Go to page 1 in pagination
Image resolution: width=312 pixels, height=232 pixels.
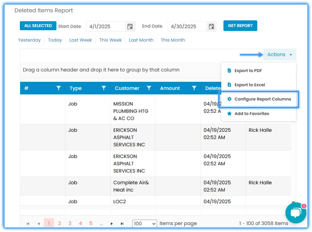pos(49,223)
